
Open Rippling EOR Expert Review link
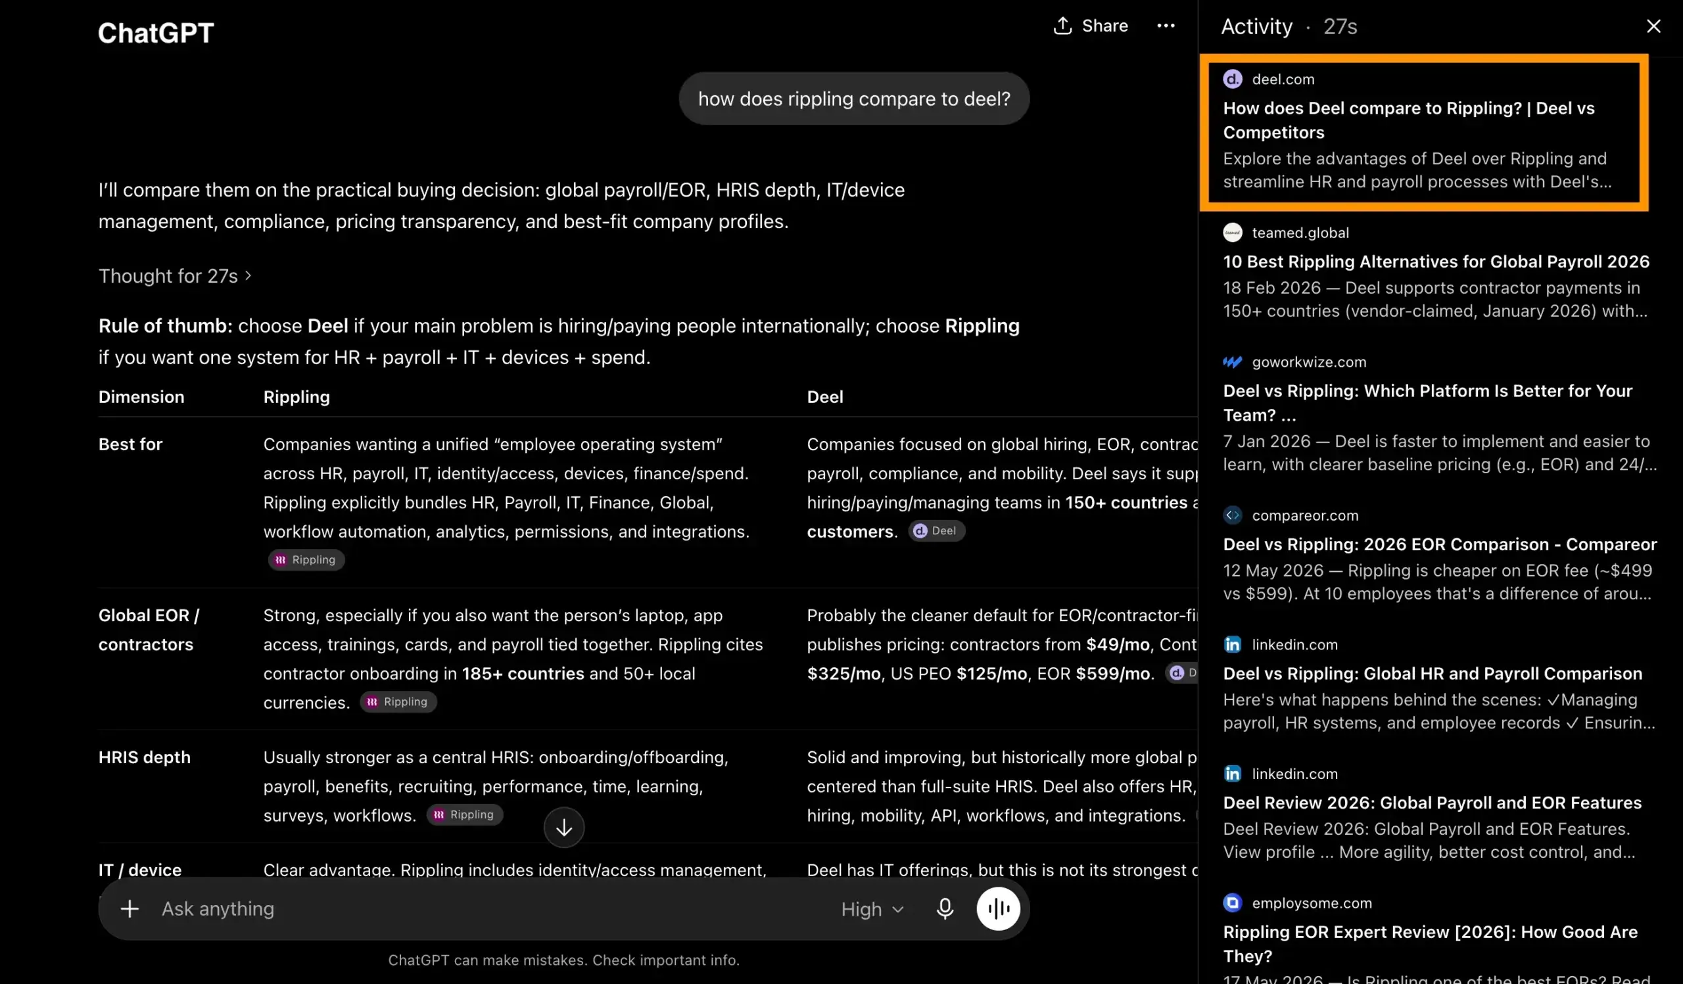[1430, 943]
